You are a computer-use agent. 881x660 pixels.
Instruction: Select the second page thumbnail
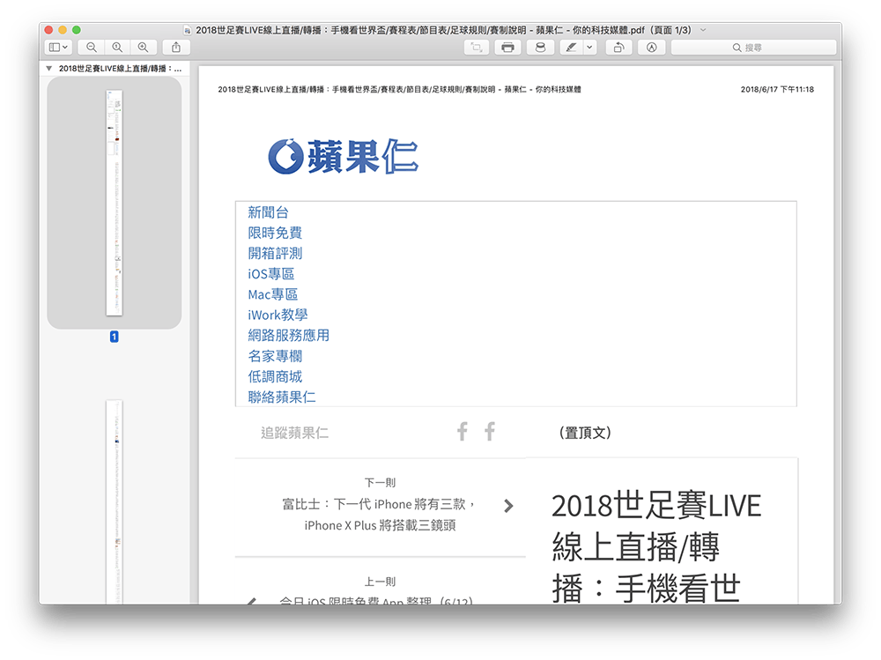(x=114, y=502)
